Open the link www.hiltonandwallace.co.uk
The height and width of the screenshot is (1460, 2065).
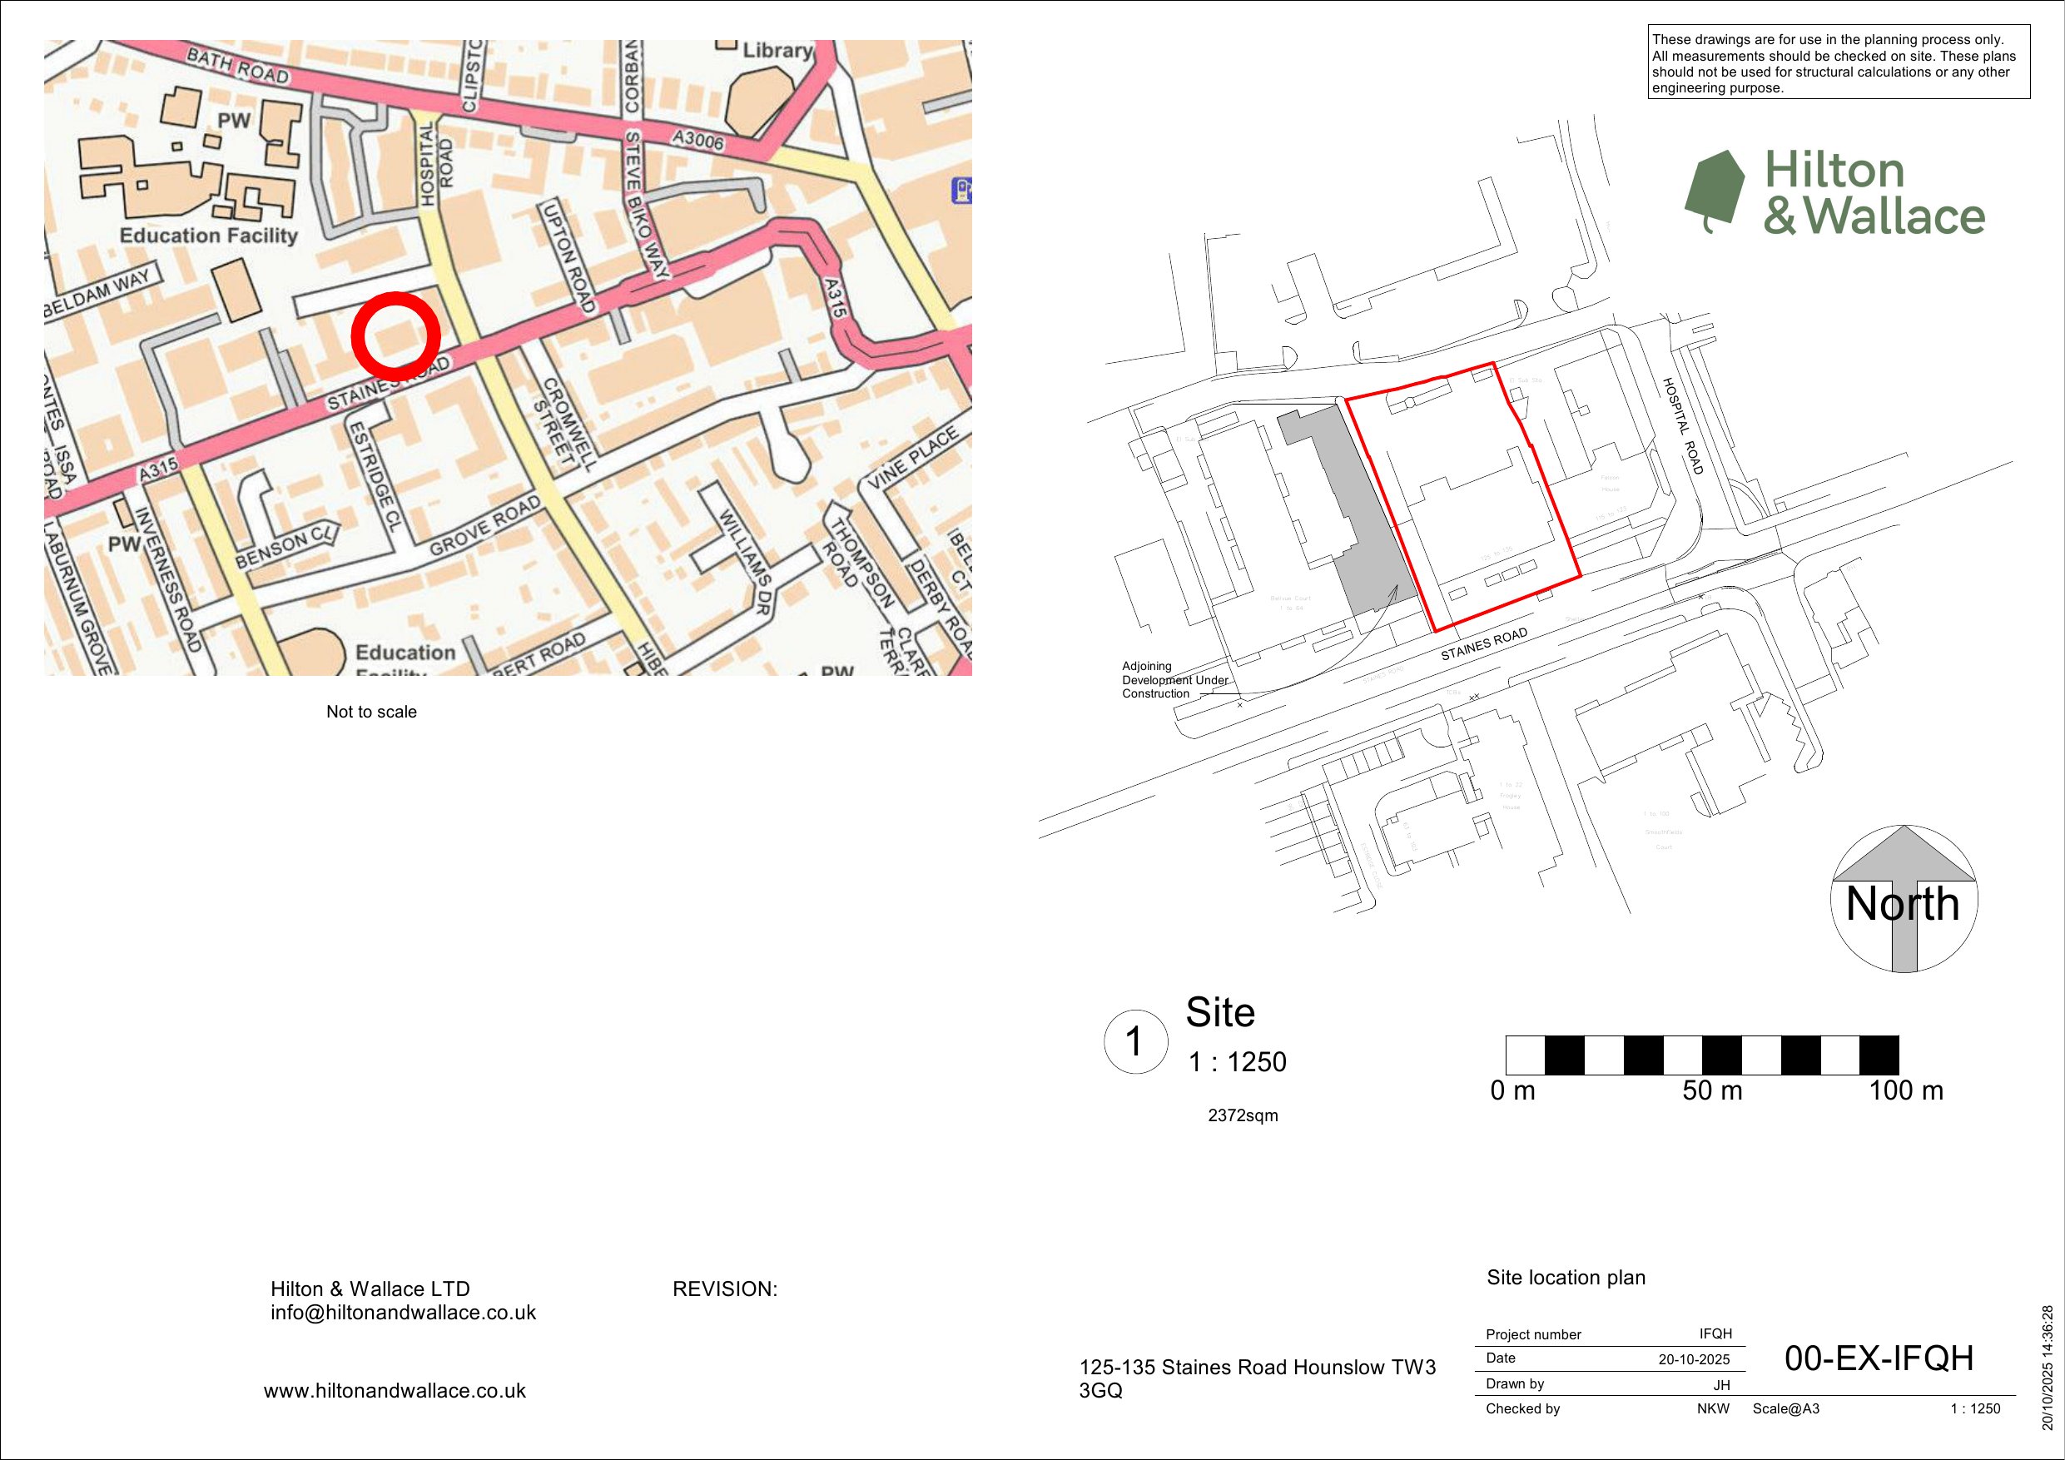coord(394,1390)
